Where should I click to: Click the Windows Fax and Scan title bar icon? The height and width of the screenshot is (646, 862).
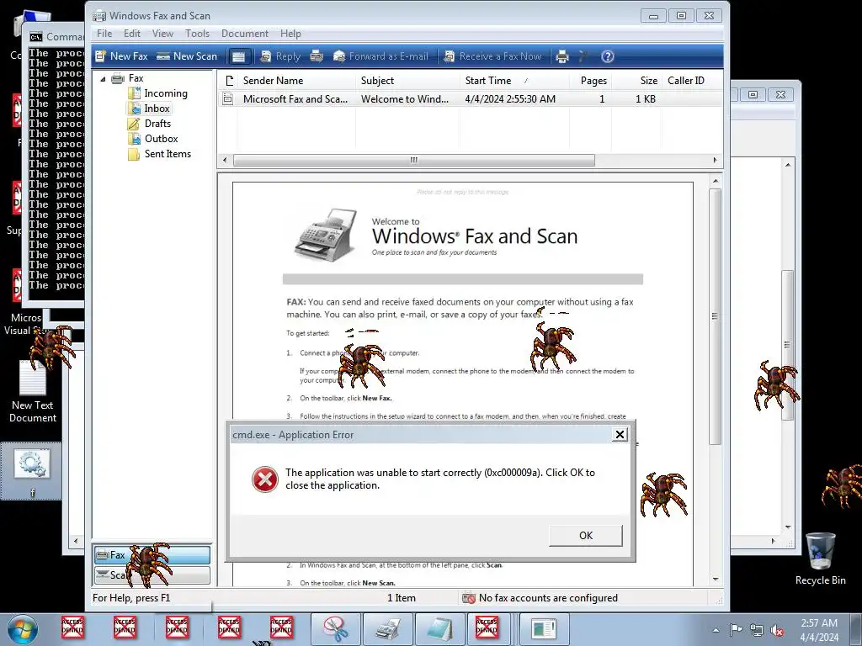click(99, 15)
